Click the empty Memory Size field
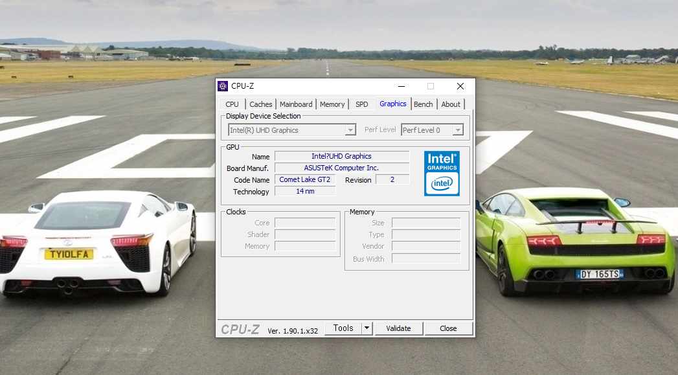This screenshot has width=678, height=375. pos(426,223)
